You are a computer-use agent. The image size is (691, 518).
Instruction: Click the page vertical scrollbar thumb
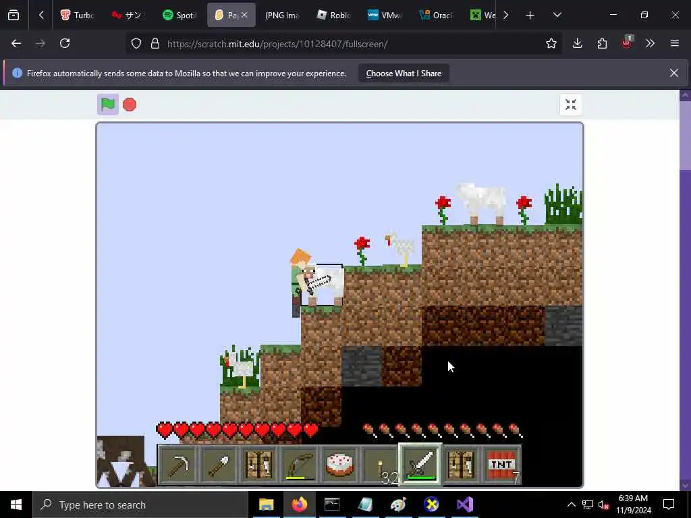pos(686,135)
